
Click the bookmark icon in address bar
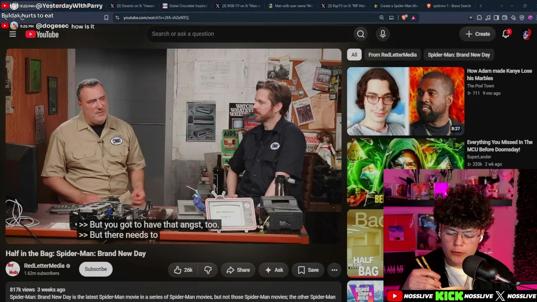(x=106, y=18)
